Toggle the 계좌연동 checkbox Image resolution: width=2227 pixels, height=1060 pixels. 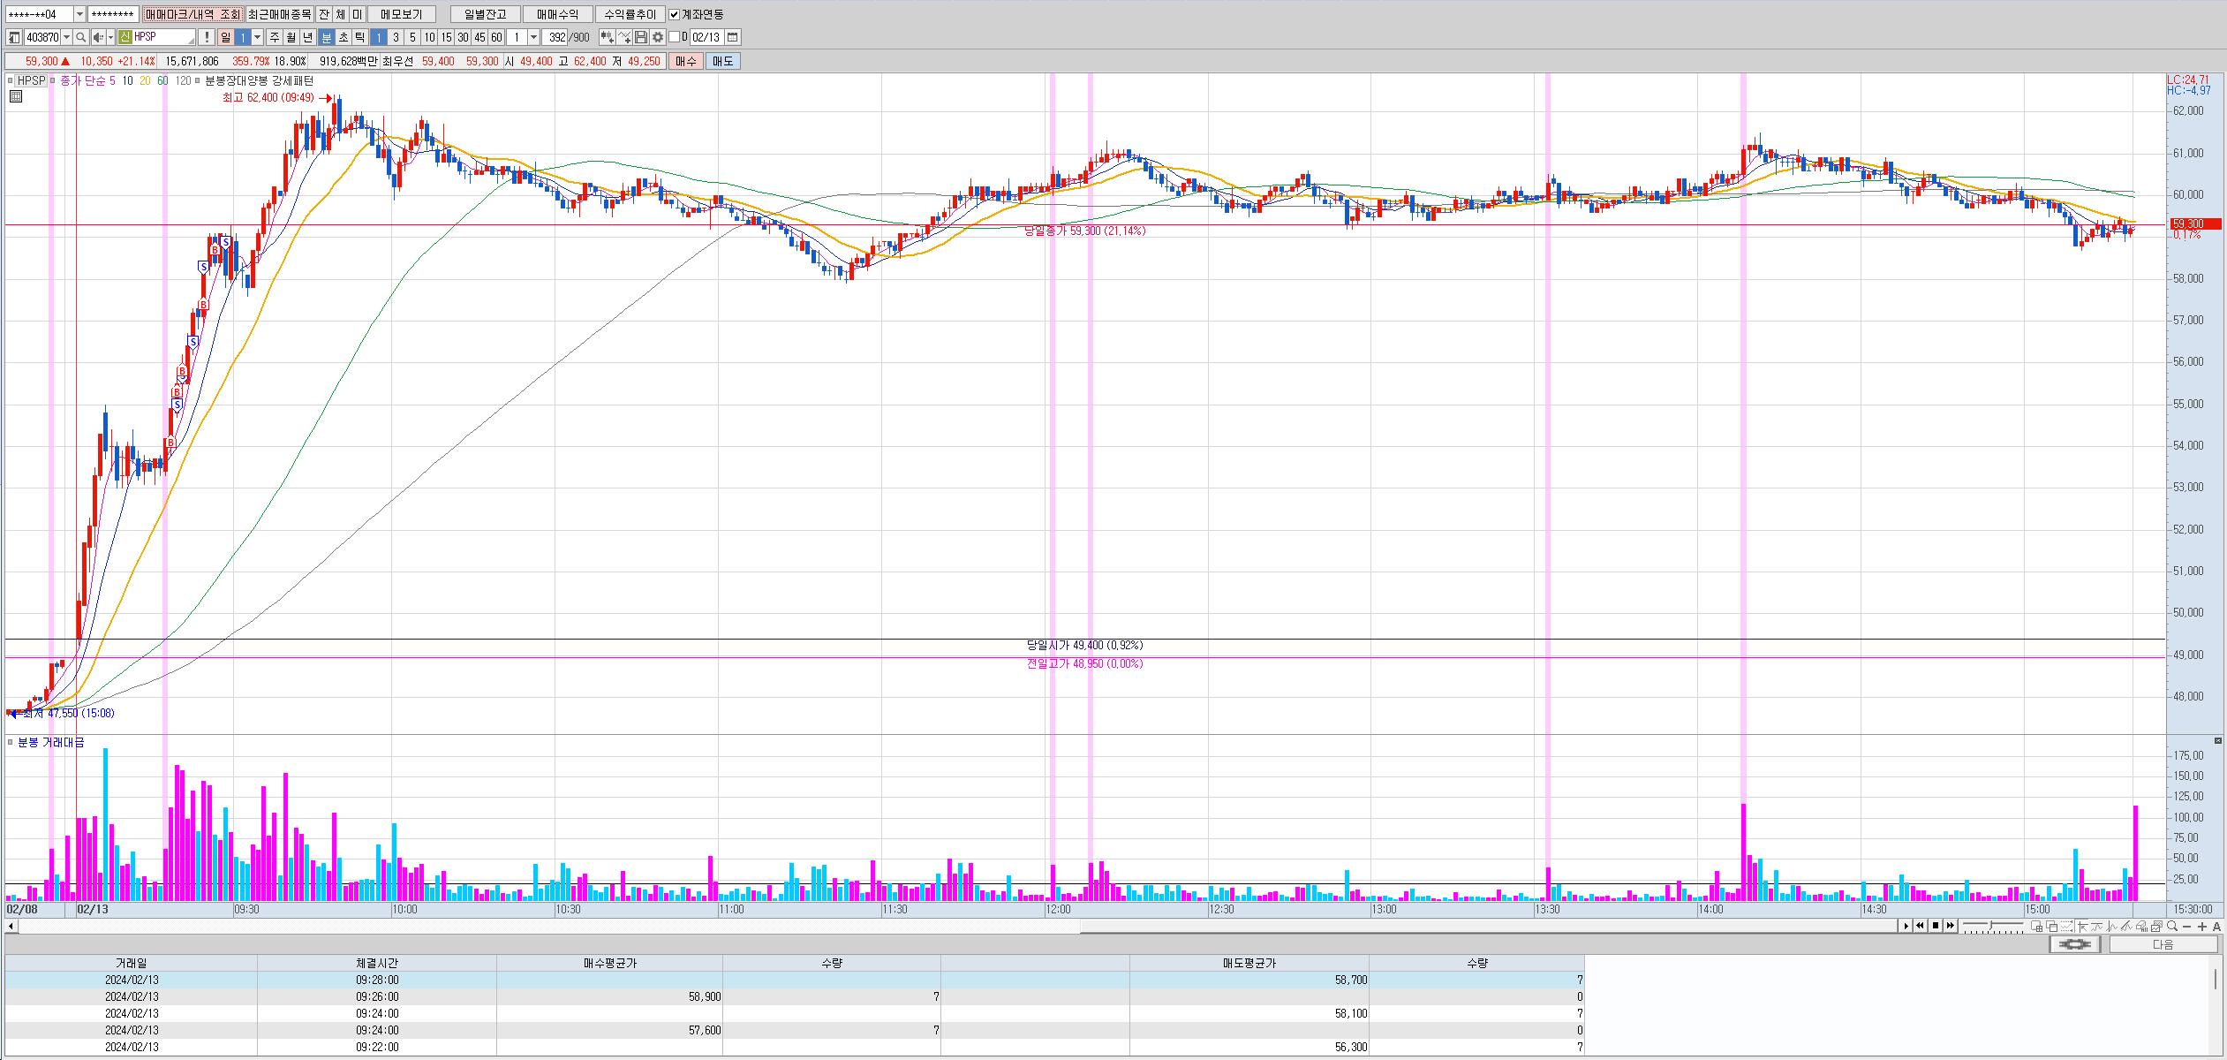[675, 14]
